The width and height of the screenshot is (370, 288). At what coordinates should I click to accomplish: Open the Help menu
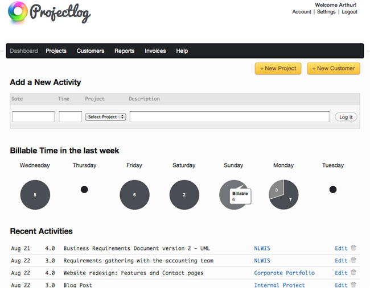point(182,51)
